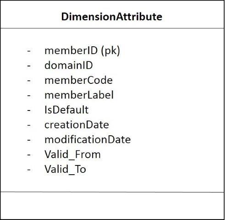225x220 pixels.
Task: Click the modificationDate attribute
Action: pos(88,139)
